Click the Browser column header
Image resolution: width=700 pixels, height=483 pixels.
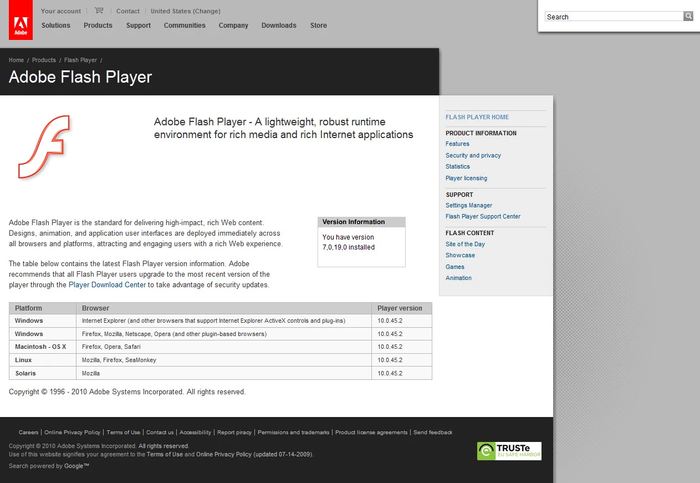click(x=224, y=308)
